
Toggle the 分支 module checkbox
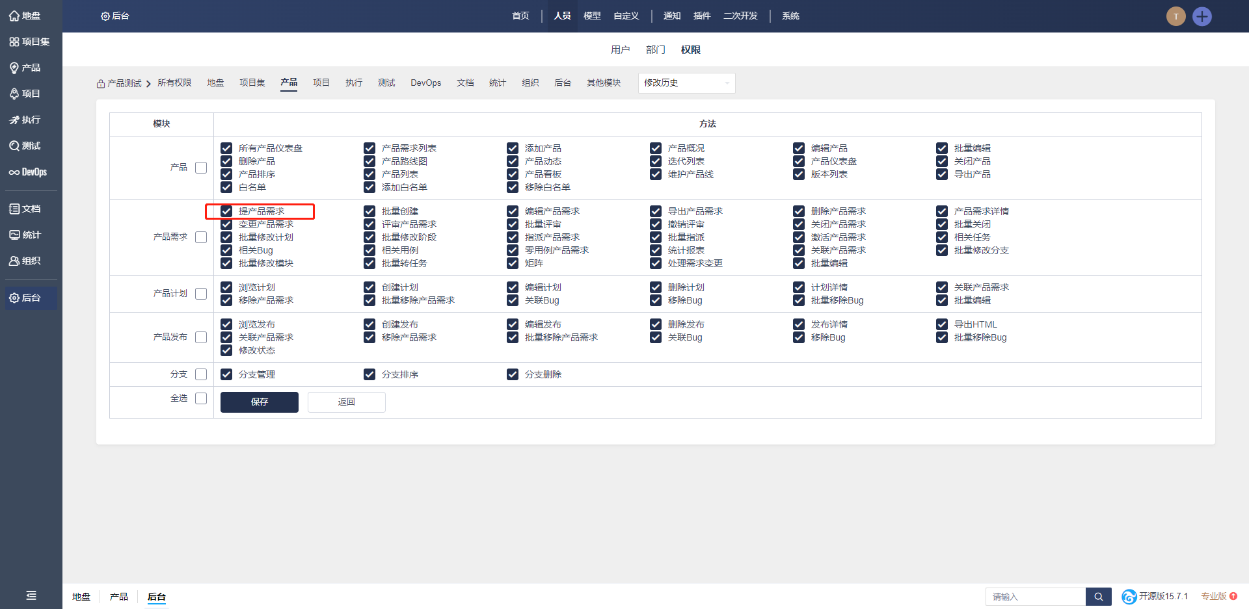coord(201,374)
